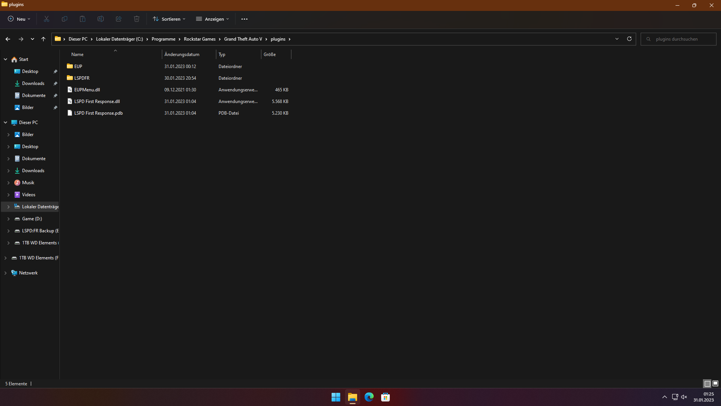Image resolution: width=721 pixels, height=406 pixels.
Task: Click the Delete trash icon
Action: point(137,19)
